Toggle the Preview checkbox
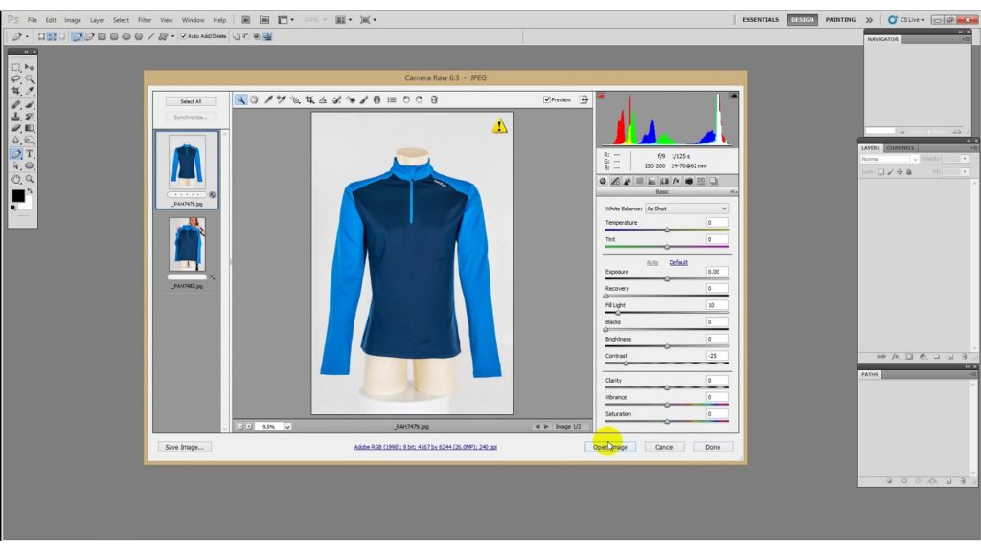This screenshot has height=551, width=981. 546,99
